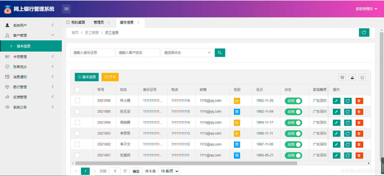Click reset icon in 杨晓霞 row
This screenshot has height=176, width=384.
348,123
